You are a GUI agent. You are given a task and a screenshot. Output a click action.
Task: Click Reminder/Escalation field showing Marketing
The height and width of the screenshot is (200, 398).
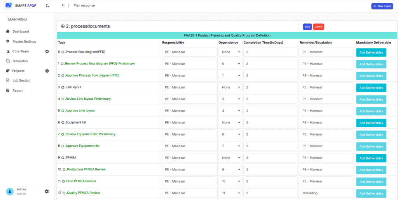coord(326,193)
